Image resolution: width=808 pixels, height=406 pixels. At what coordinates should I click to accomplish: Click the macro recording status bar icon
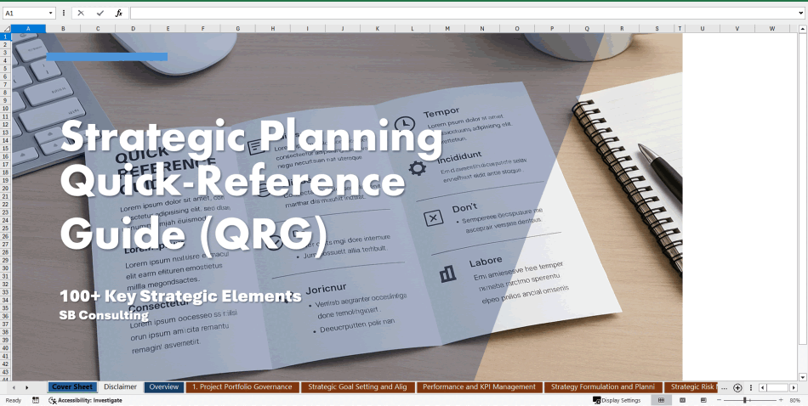[36, 400]
